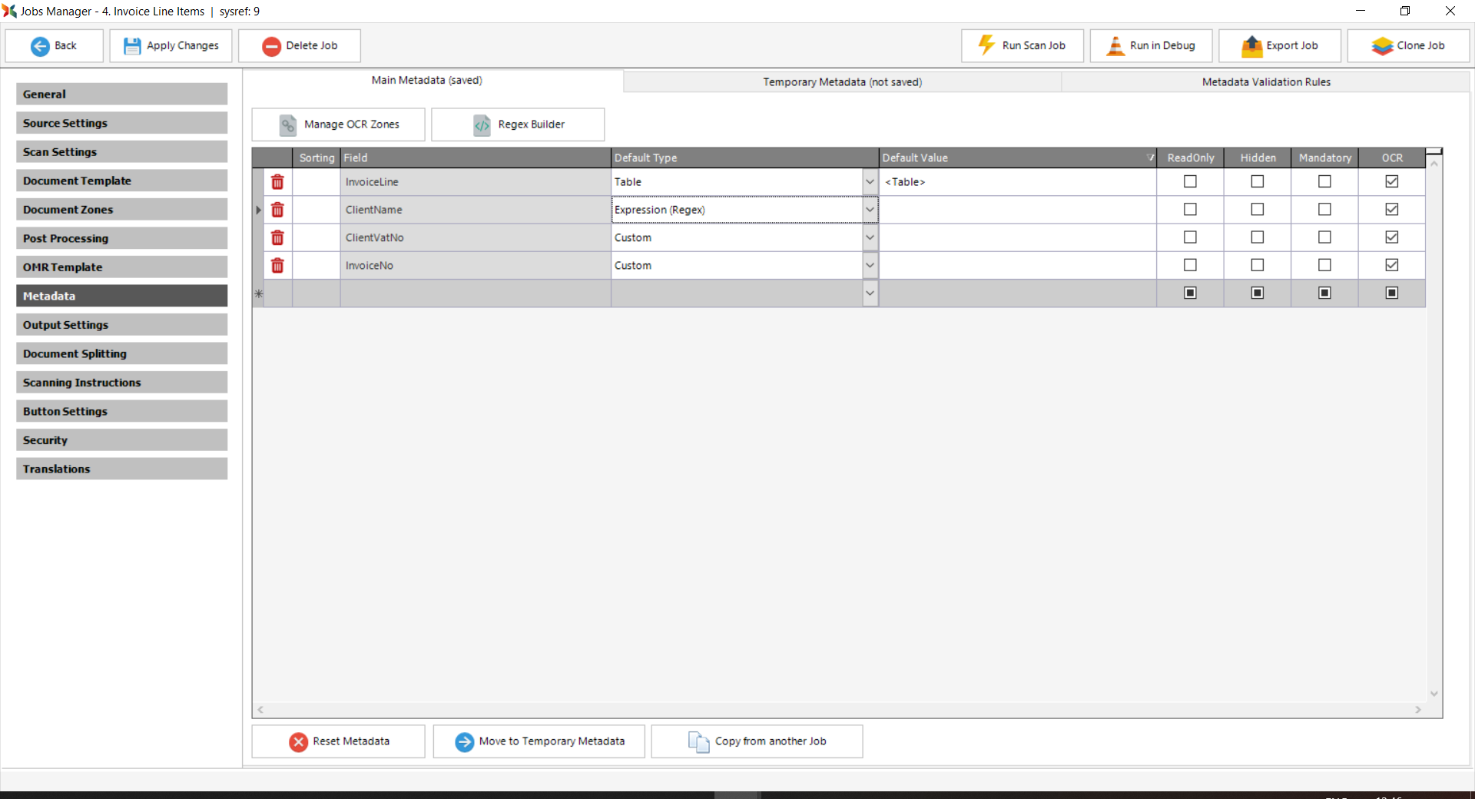1475x799 pixels.
Task: Delete the InvoiceLine row with trash icon
Action: coord(277,182)
